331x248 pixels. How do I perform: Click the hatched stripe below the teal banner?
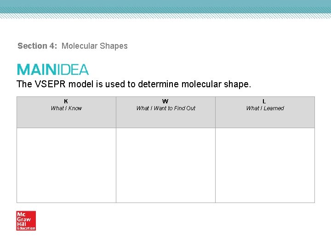pos(165,16)
